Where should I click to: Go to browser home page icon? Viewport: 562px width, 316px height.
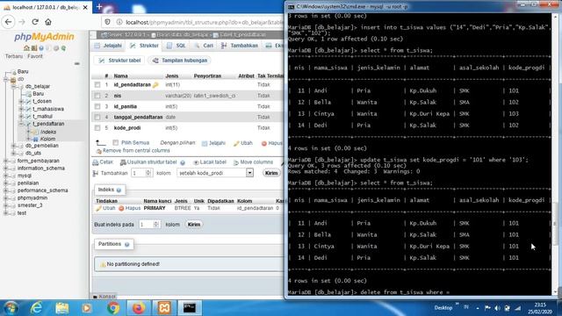pos(48,22)
